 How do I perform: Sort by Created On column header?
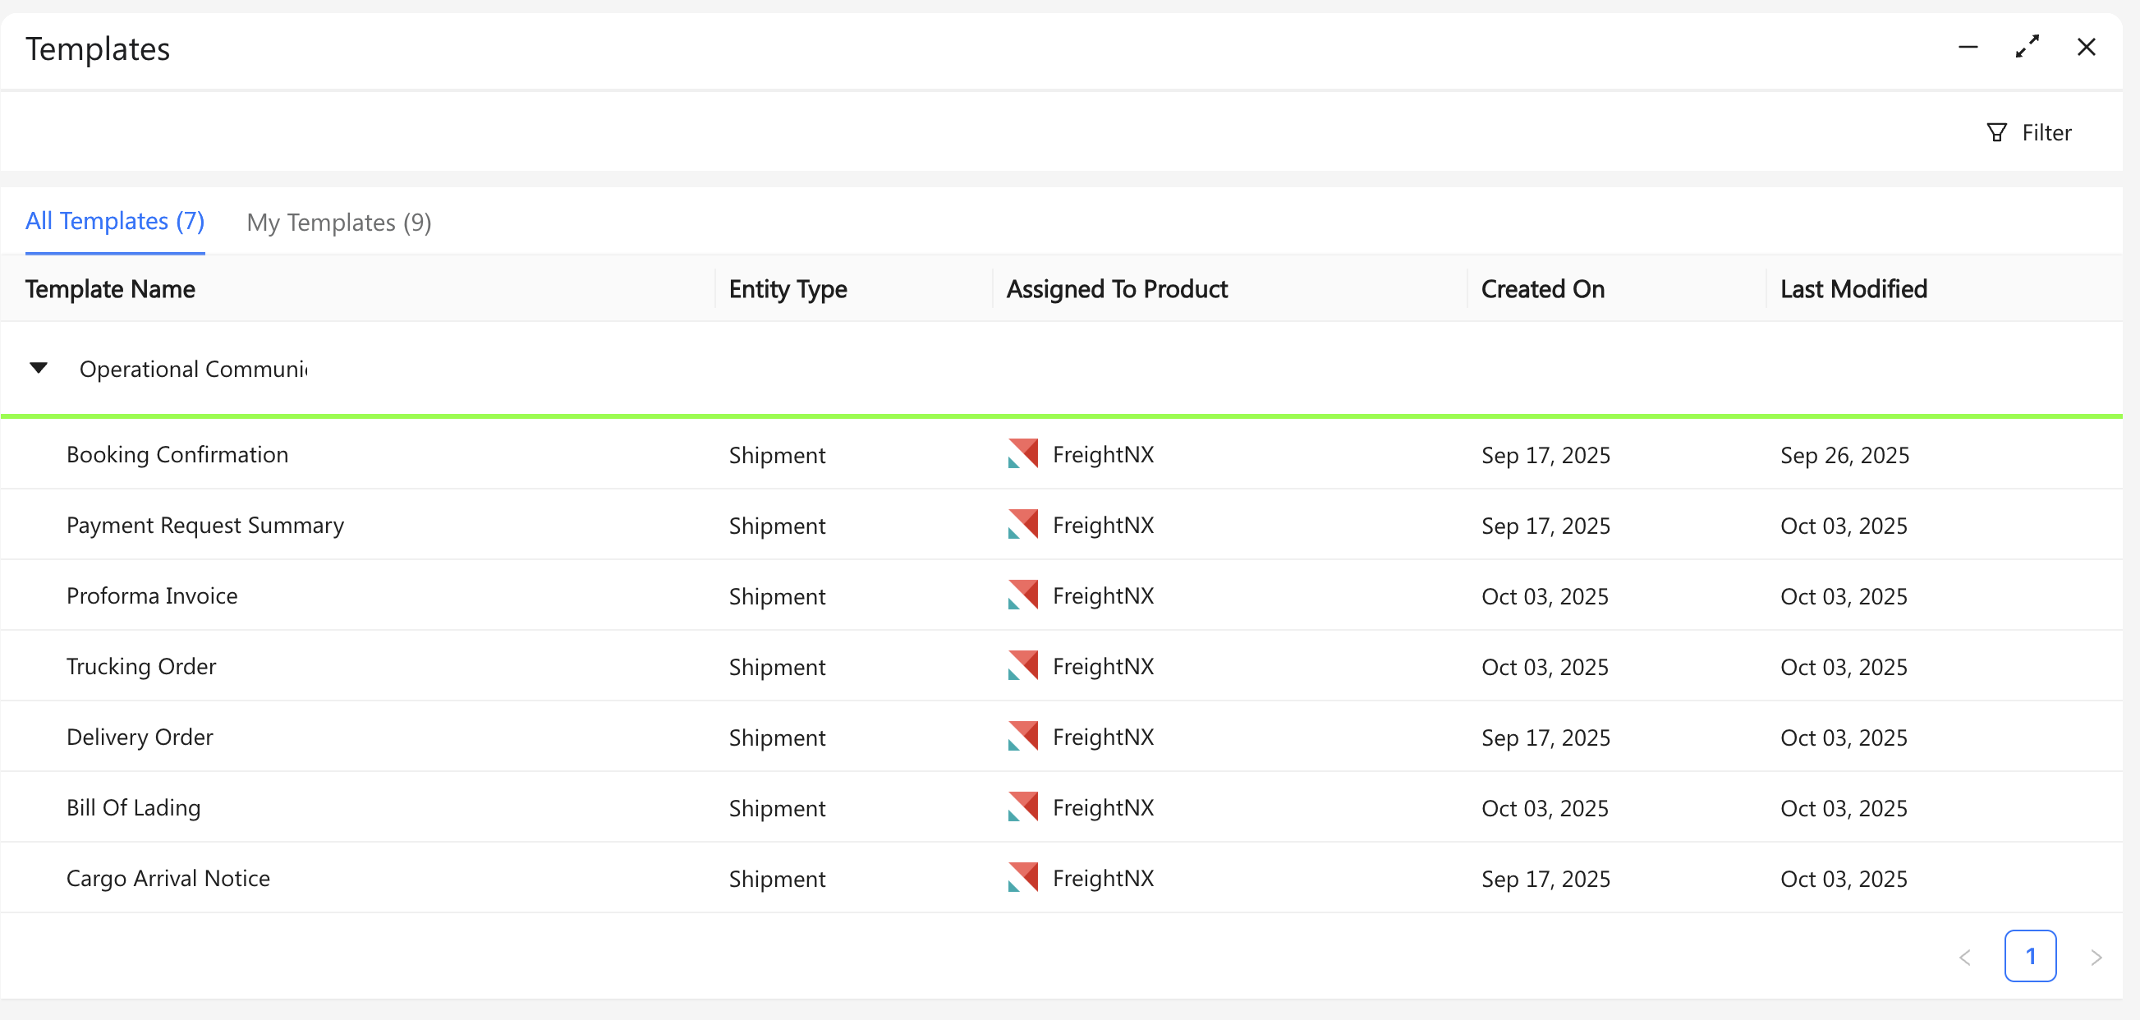click(1542, 289)
